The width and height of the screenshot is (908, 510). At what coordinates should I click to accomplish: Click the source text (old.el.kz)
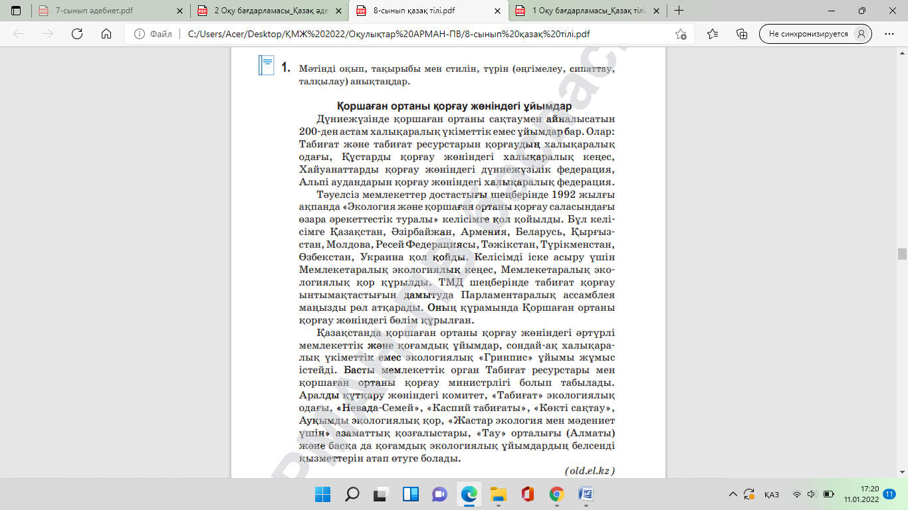(x=590, y=471)
